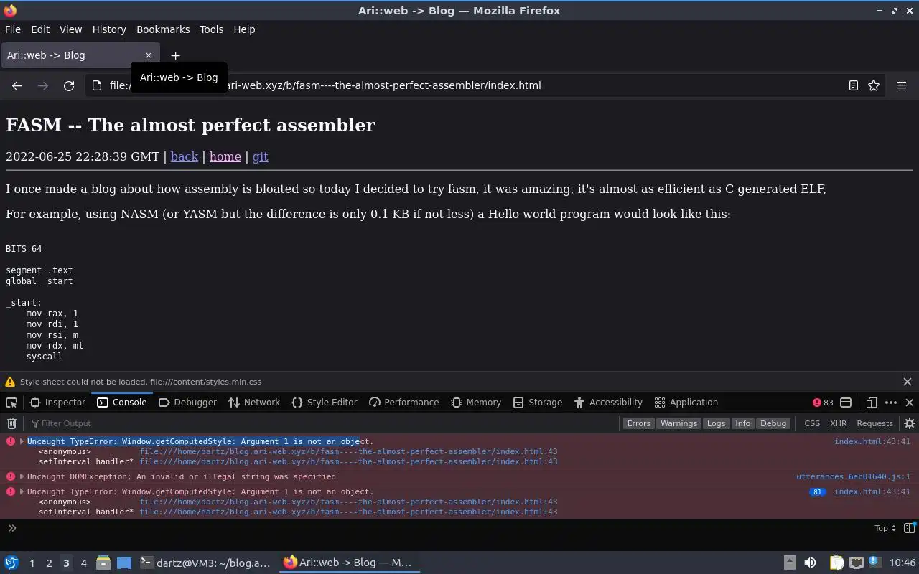This screenshot has height=574, width=919.
Task: Open the History menu
Action: 109,29
